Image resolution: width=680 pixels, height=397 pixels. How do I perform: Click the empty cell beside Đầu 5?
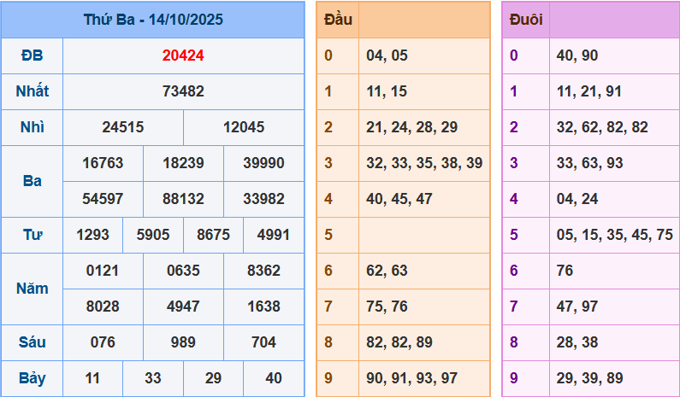(424, 235)
